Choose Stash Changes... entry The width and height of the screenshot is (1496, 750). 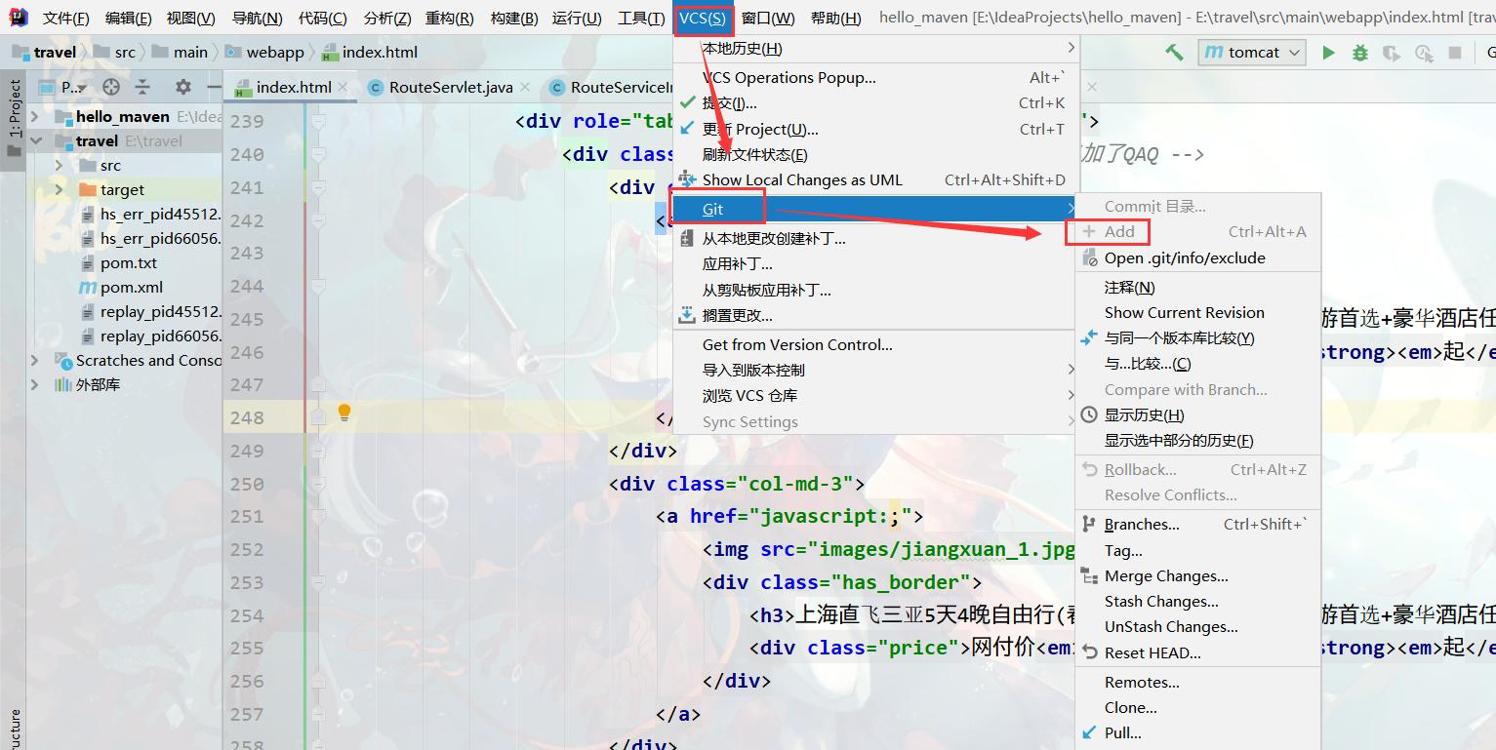point(1197,602)
